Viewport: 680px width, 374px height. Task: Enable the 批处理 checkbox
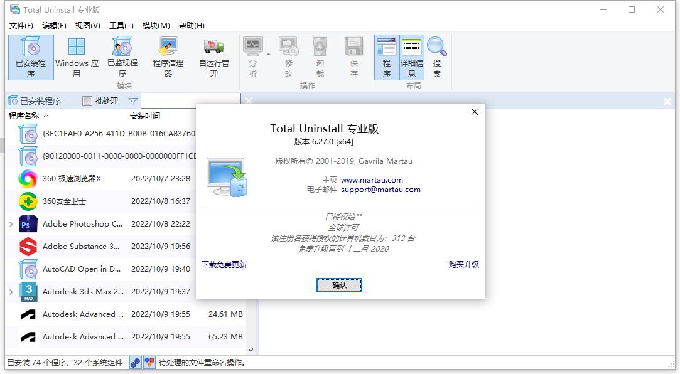click(87, 102)
